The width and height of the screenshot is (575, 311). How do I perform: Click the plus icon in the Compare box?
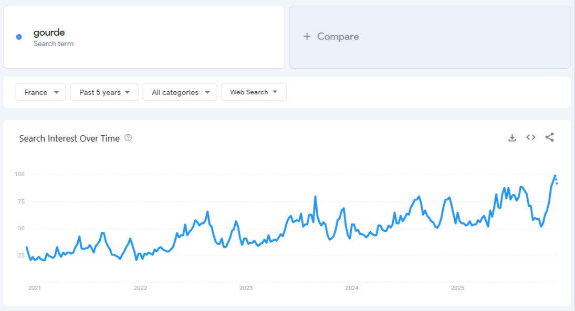pyautogui.click(x=306, y=36)
